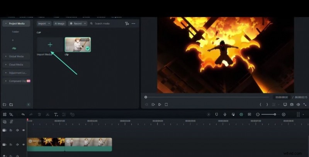
Task: Open the sticker/face icon in timeline toolbar
Action: tap(72, 114)
